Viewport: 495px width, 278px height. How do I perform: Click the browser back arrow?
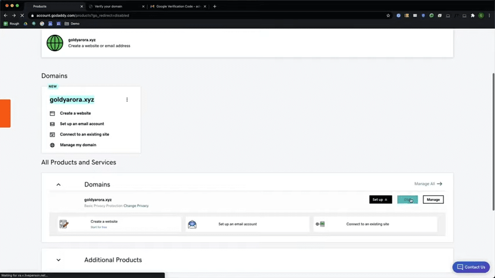[x=6, y=15]
